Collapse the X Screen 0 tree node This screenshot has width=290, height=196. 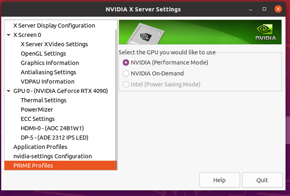click(x=9, y=35)
